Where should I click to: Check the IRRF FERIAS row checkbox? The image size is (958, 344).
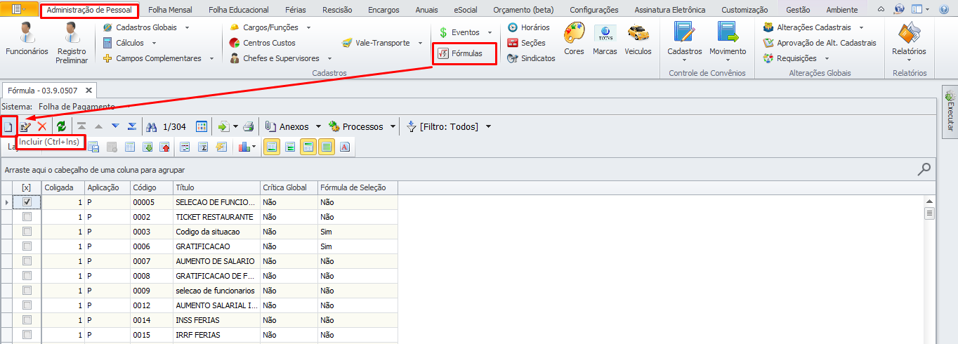tap(27, 335)
